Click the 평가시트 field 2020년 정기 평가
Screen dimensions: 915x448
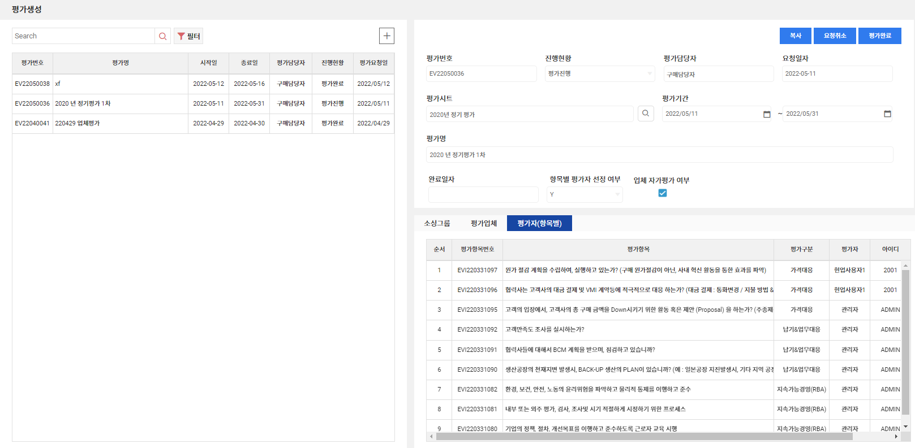[530, 114]
